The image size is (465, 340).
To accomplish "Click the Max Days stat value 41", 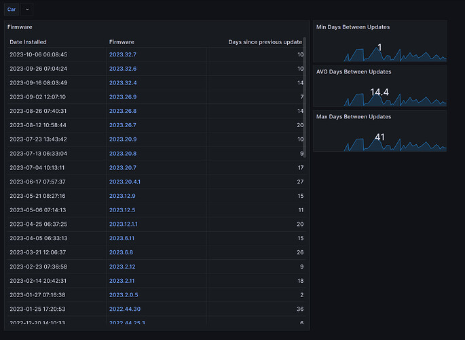I will point(379,137).
